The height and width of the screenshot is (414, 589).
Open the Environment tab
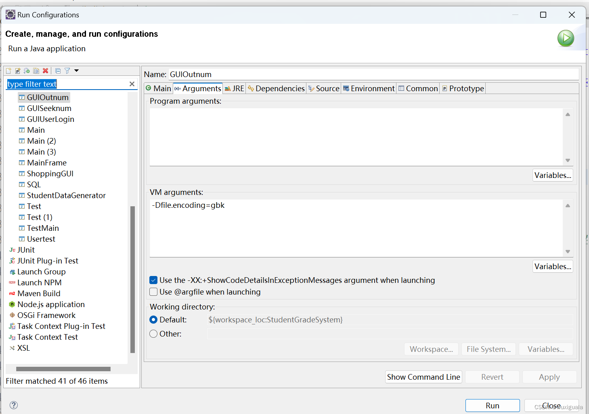point(369,88)
